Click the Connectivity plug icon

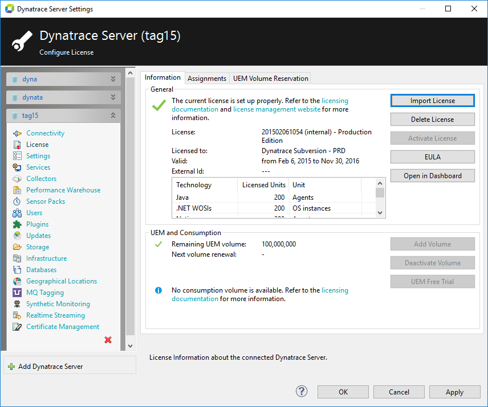click(17, 133)
